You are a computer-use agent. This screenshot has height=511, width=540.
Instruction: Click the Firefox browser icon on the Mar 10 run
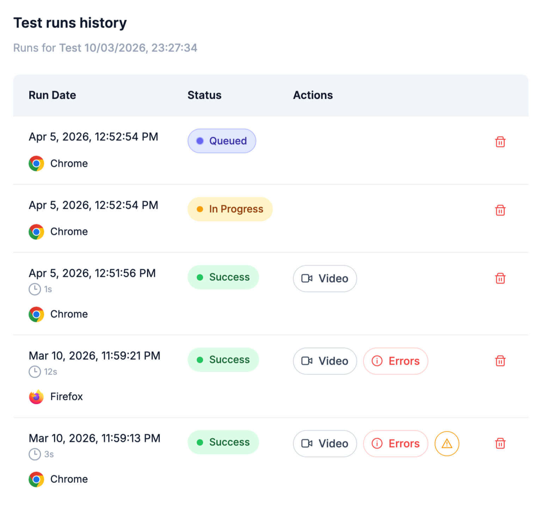coord(36,396)
